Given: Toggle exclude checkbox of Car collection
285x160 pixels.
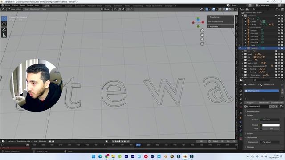Looking at the screenshot, I should pos(276,57).
